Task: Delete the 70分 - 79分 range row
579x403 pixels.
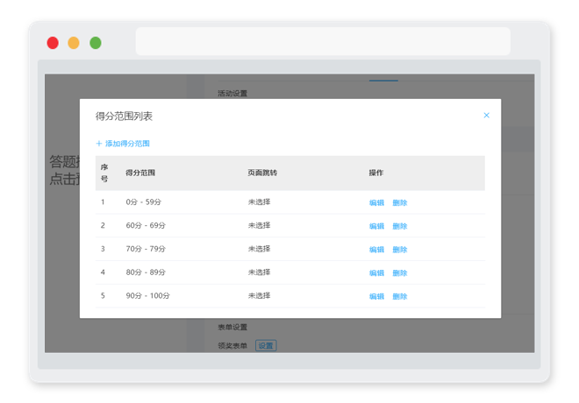Action: tap(399, 250)
